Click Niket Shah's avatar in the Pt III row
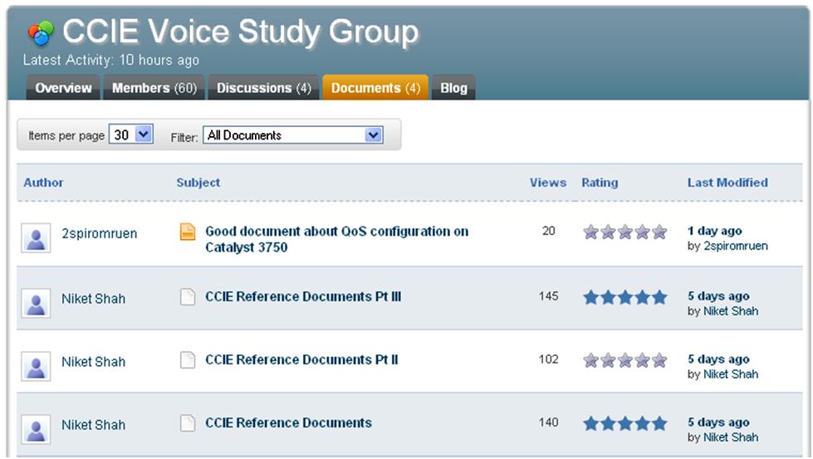The width and height of the screenshot is (813, 459). (x=36, y=303)
